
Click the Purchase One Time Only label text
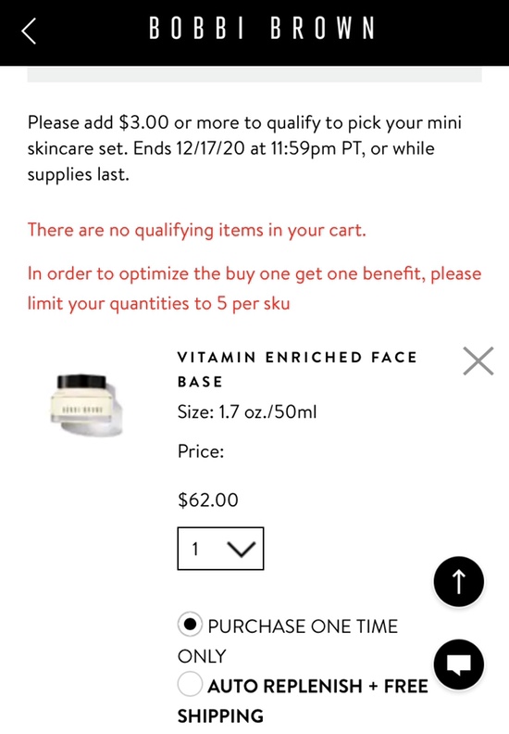[288, 640]
